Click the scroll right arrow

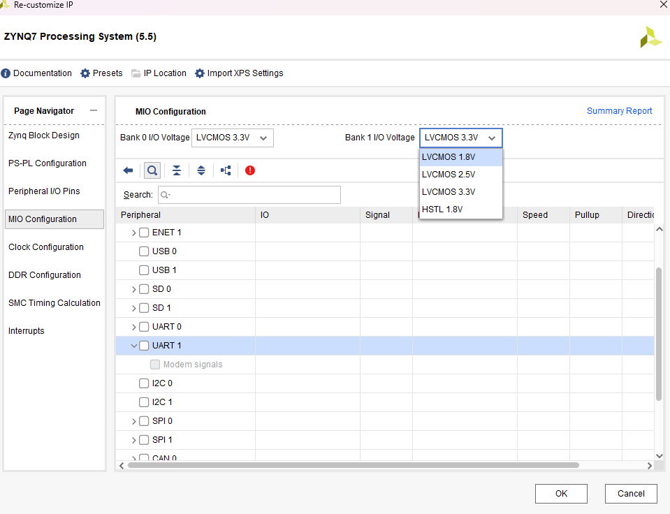650,465
